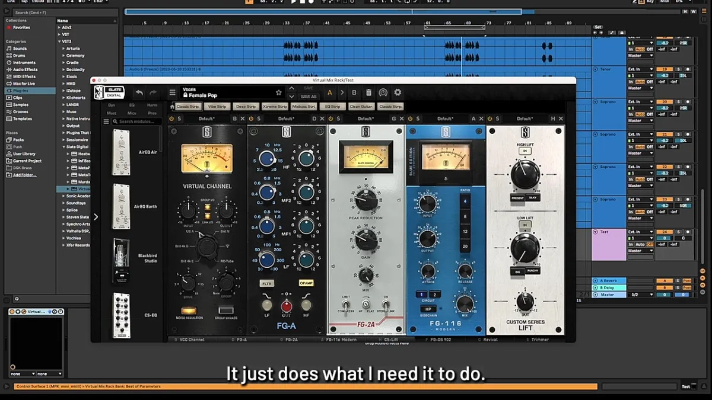Toggle Group Bypass on Virtual Channel
This screenshot has width=712, height=400.
[x=225, y=310]
